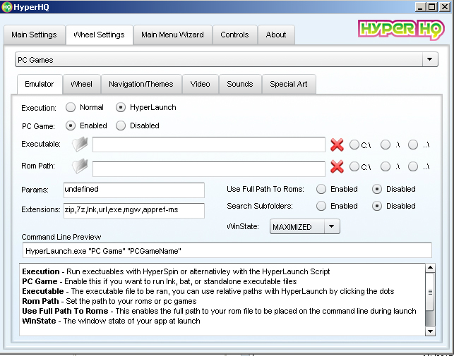
Task: Click into the Executable path field
Action: tap(209, 145)
